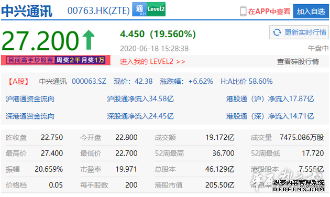Click 价格档 value 0.05

click(56, 185)
